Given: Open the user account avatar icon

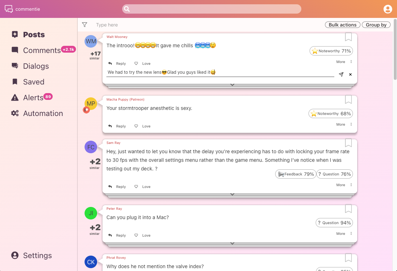Looking at the screenshot, I should coord(388,9).
